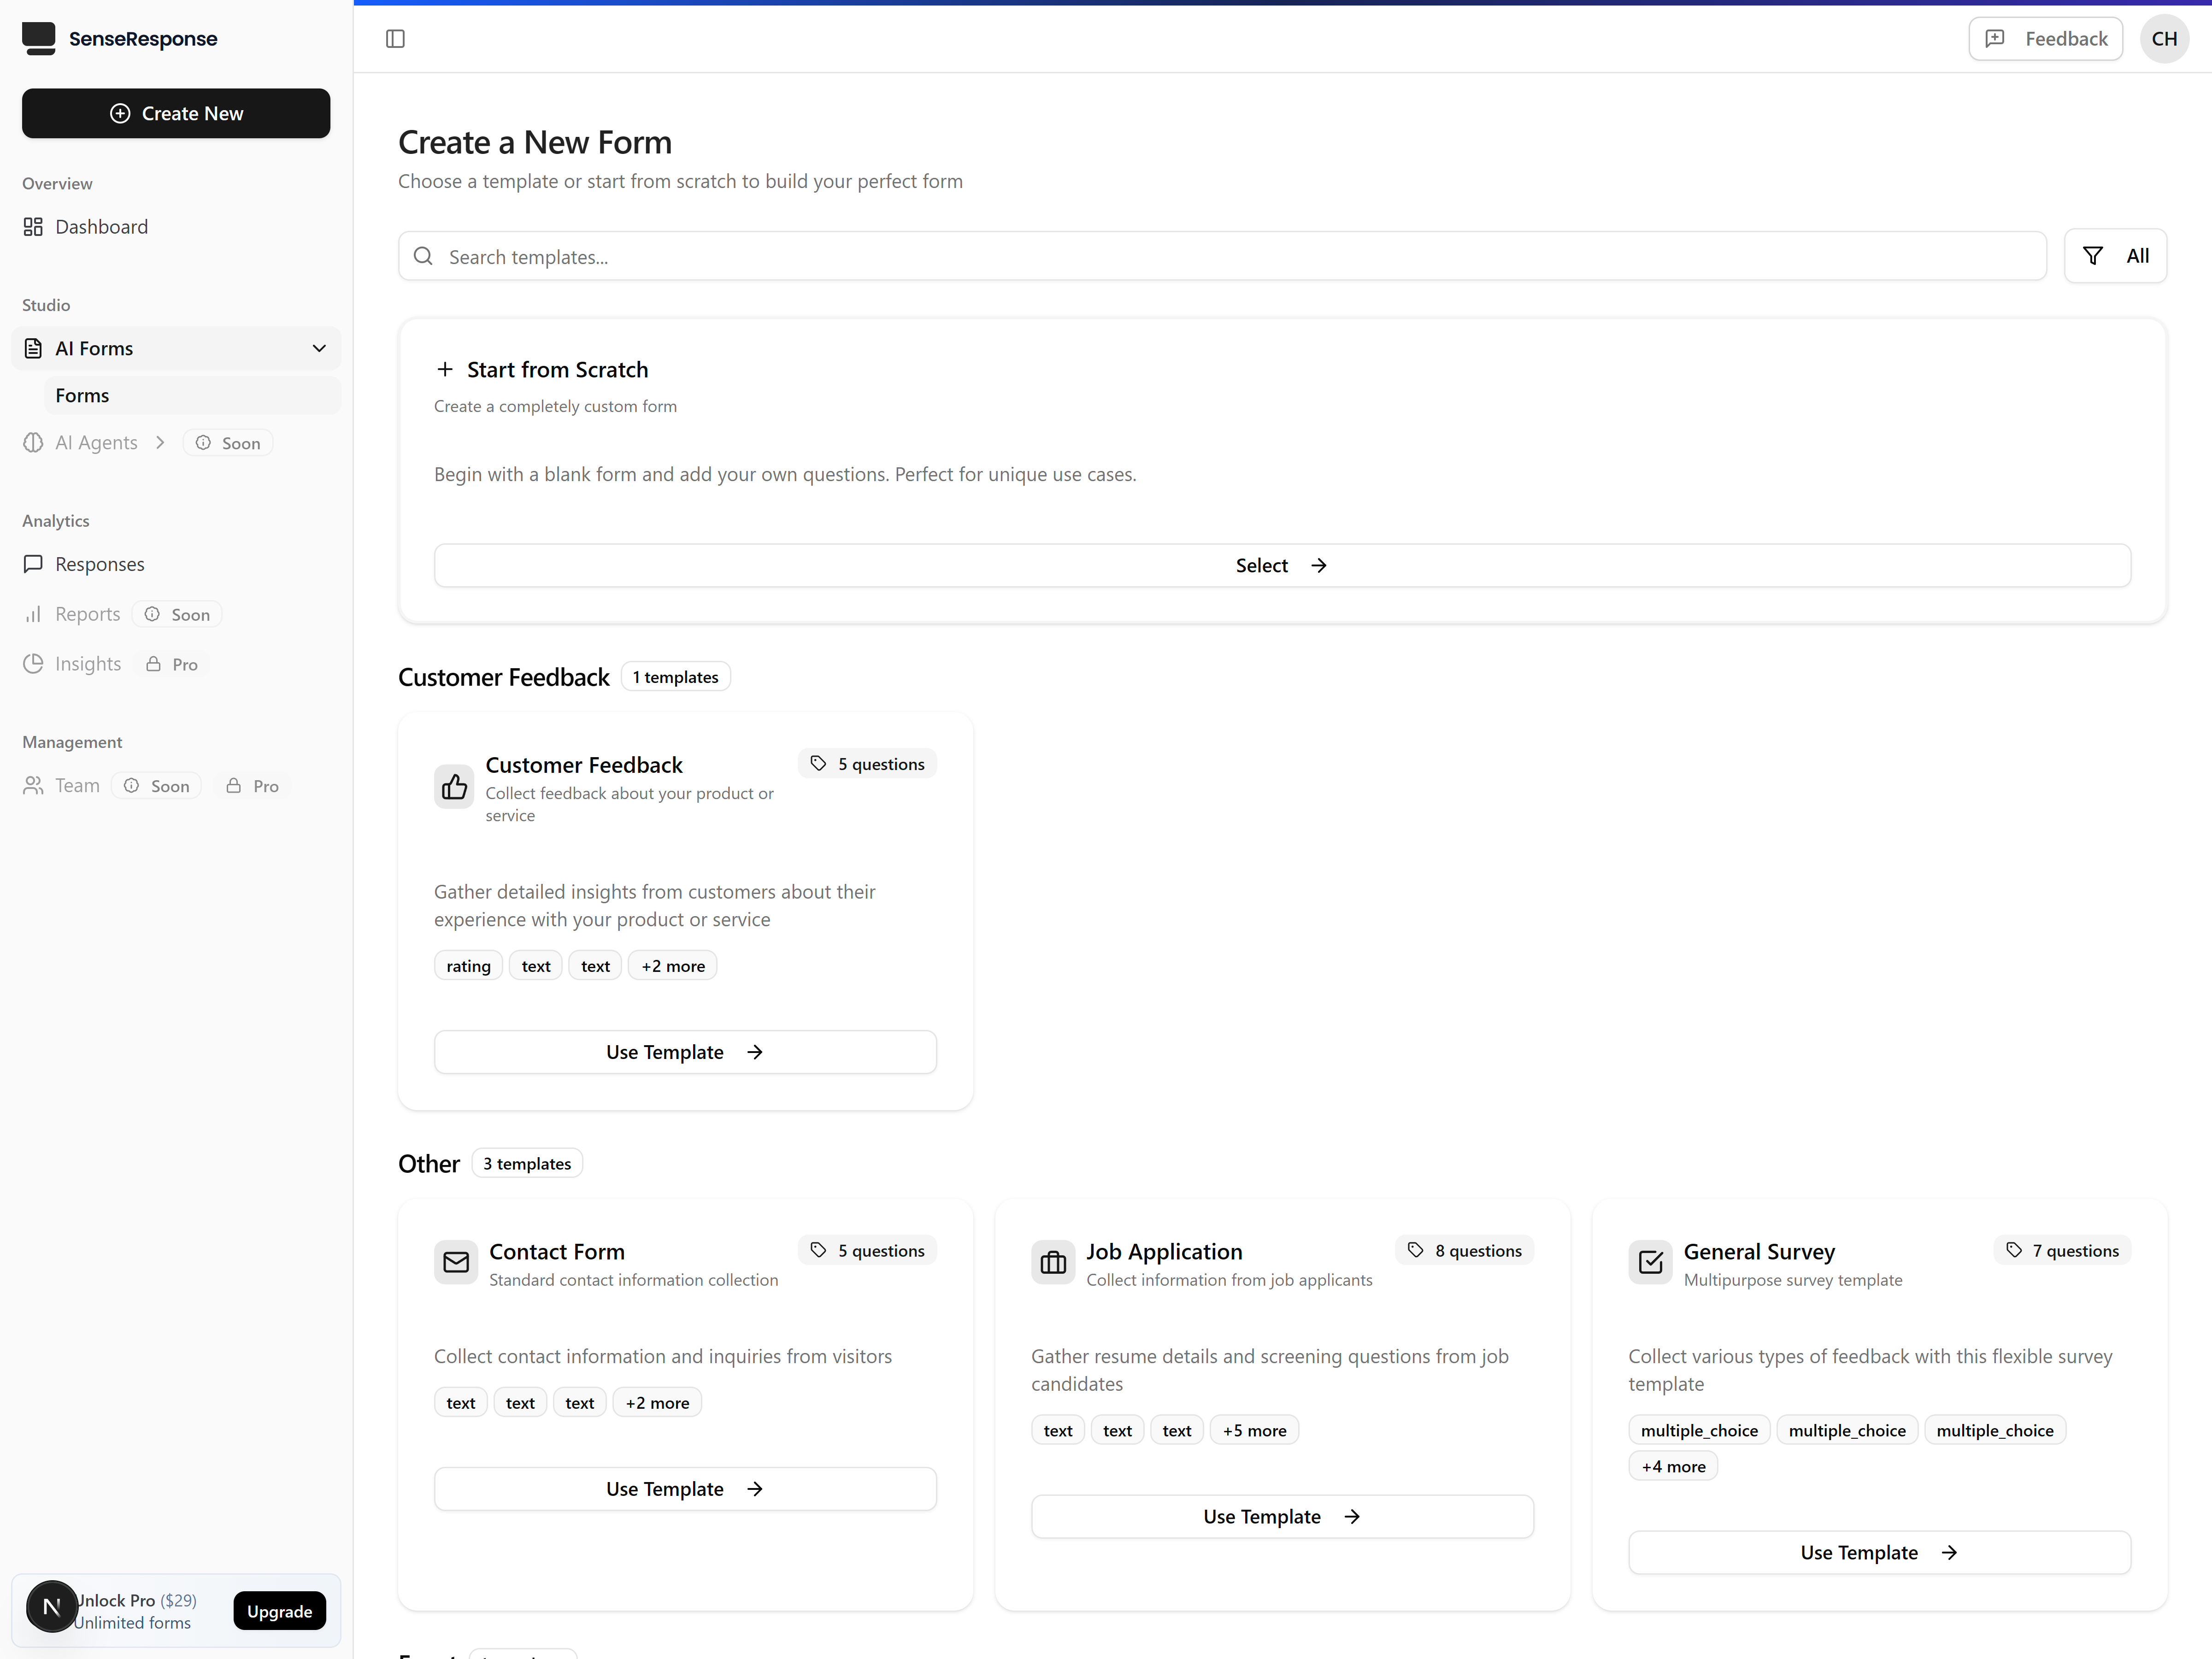Click the SenseResponse logo icon
This screenshot has height=1659, width=2212.
[x=39, y=39]
